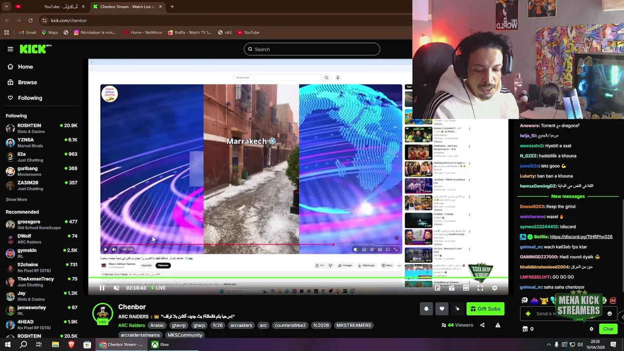Viewport: 624px width, 351px height.
Task: Open YZNSA channel from sidebar
Action: click(x=41, y=142)
